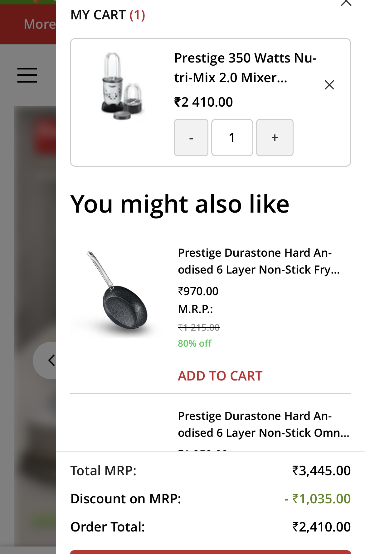Image resolution: width=365 pixels, height=554 pixels.
Task: Click the Order Total ₹2,410.00 amount
Action: [321, 527]
